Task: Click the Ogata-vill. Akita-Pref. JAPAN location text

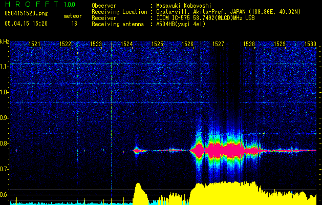Action: point(228,12)
